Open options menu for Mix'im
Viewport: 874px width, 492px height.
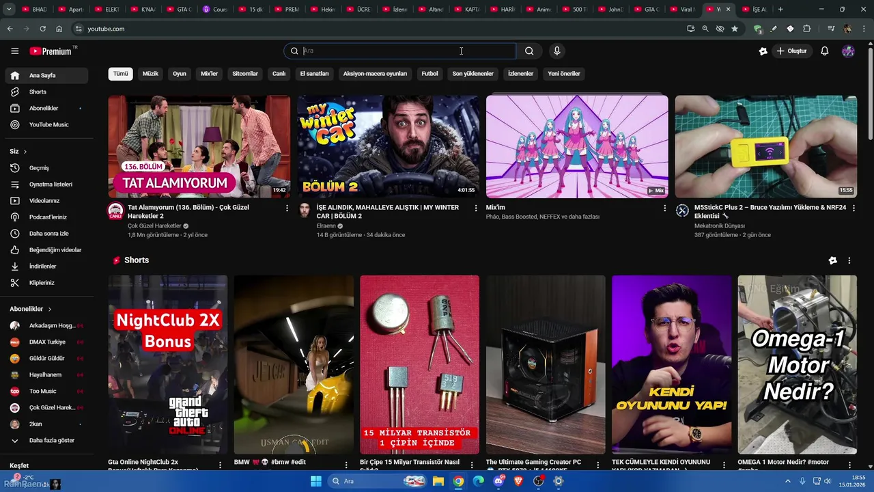point(665,208)
